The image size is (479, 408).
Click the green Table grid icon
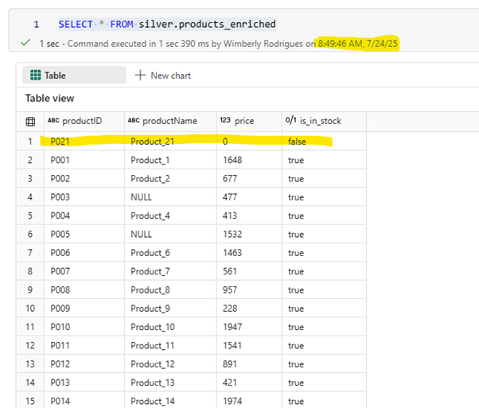pos(36,75)
